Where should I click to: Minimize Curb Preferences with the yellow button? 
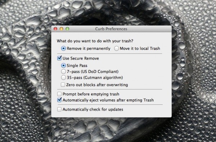62,29
